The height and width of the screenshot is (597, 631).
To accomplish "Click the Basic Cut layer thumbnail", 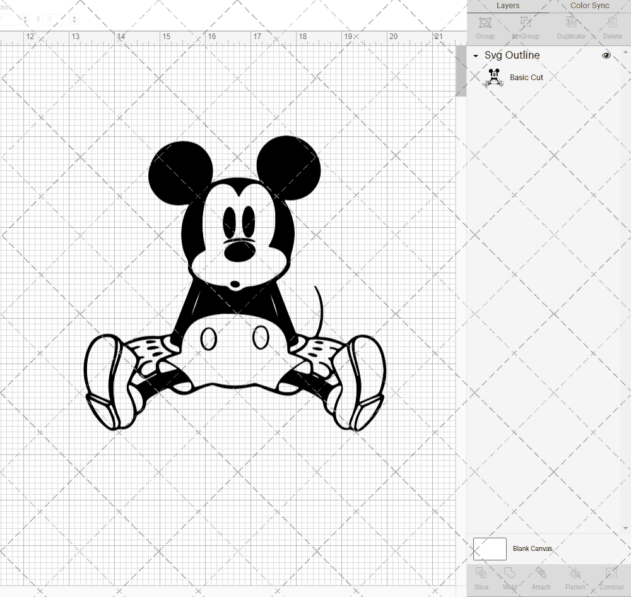I will point(494,77).
